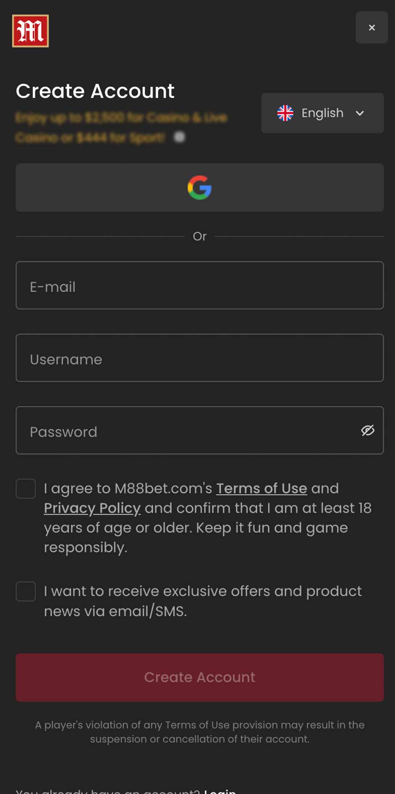Open the English language dropdown
This screenshot has width=395, height=794.
pyautogui.click(x=322, y=113)
